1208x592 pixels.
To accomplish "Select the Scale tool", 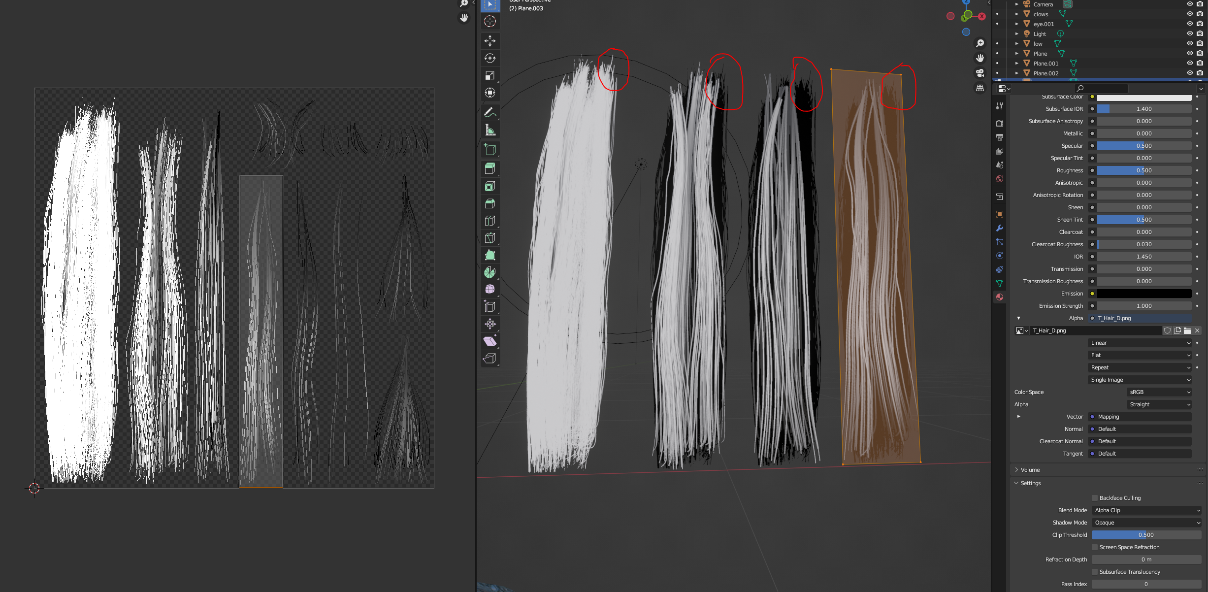I will pyautogui.click(x=490, y=75).
